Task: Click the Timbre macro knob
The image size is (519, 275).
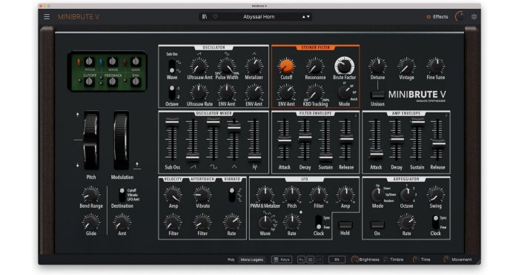Action: click(x=386, y=259)
